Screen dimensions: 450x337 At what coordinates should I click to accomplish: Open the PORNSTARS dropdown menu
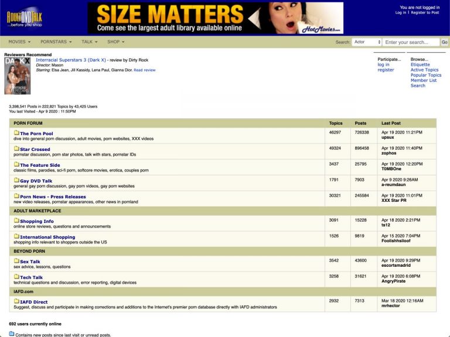click(x=56, y=42)
